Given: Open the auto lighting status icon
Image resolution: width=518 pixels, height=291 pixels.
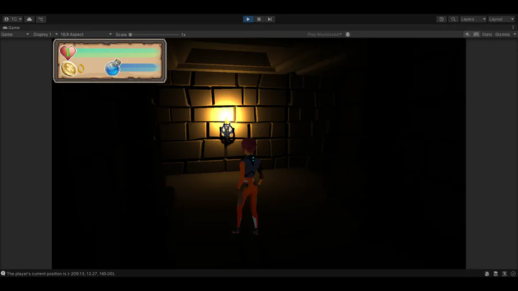Looking at the screenshot, I should tap(504, 274).
